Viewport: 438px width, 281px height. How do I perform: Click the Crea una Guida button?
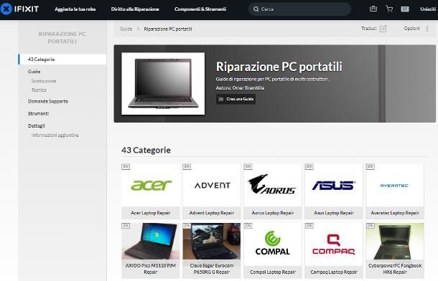[x=236, y=99]
